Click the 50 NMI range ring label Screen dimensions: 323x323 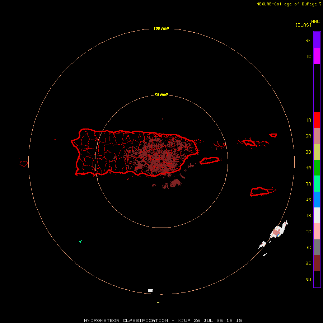point(161,95)
